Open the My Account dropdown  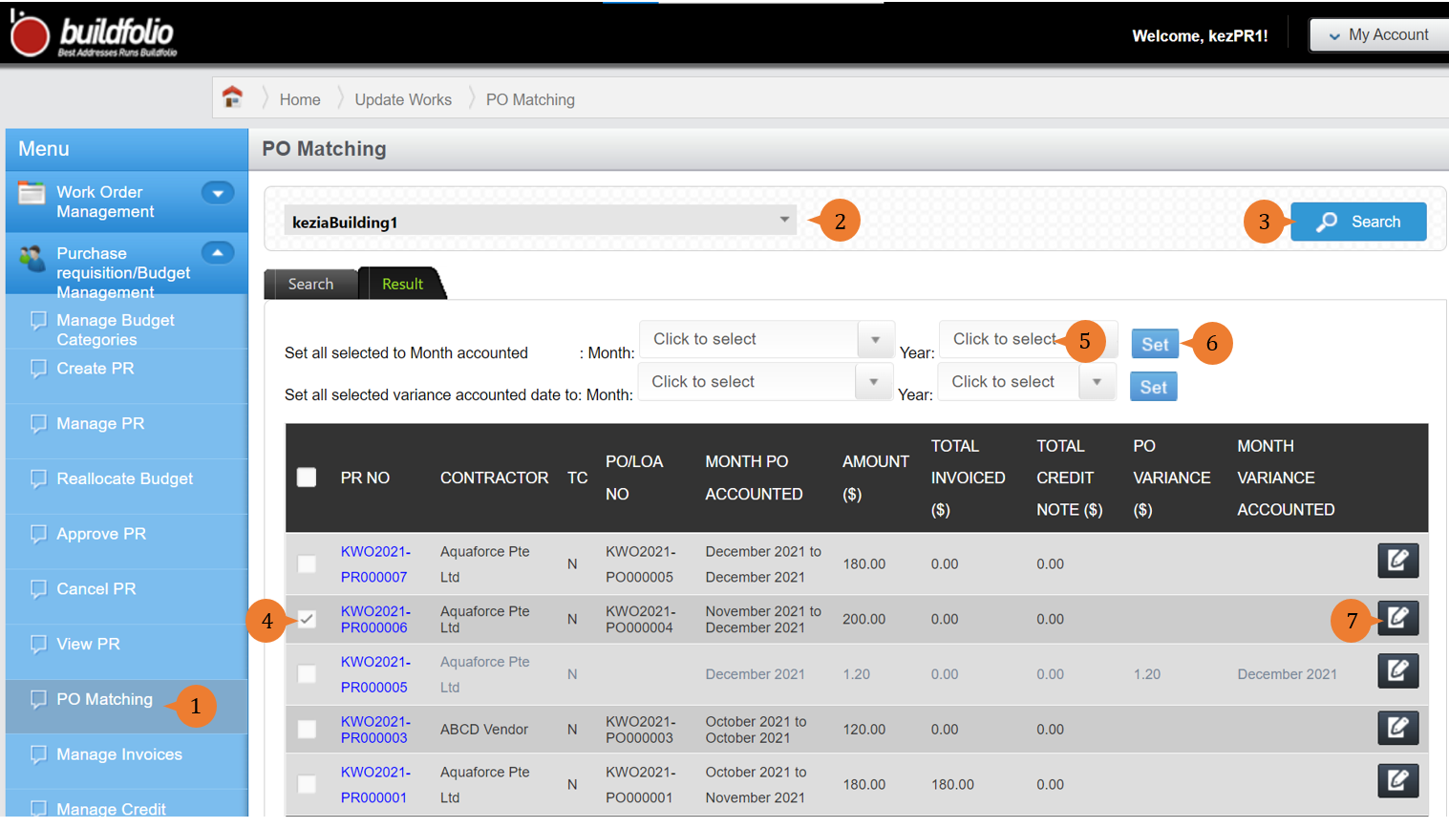(x=1379, y=34)
